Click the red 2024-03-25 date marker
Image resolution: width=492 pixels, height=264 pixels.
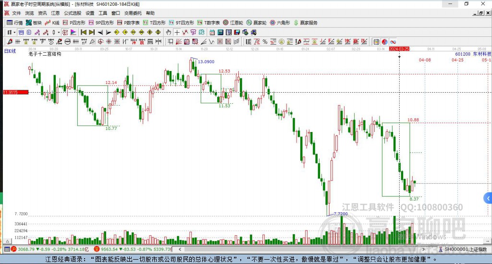pos(399,49)
